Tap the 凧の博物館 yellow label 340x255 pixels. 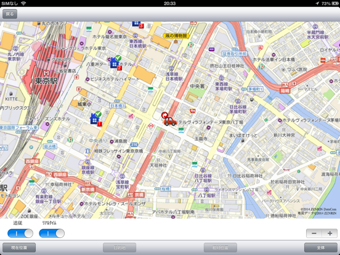(176, 36)
